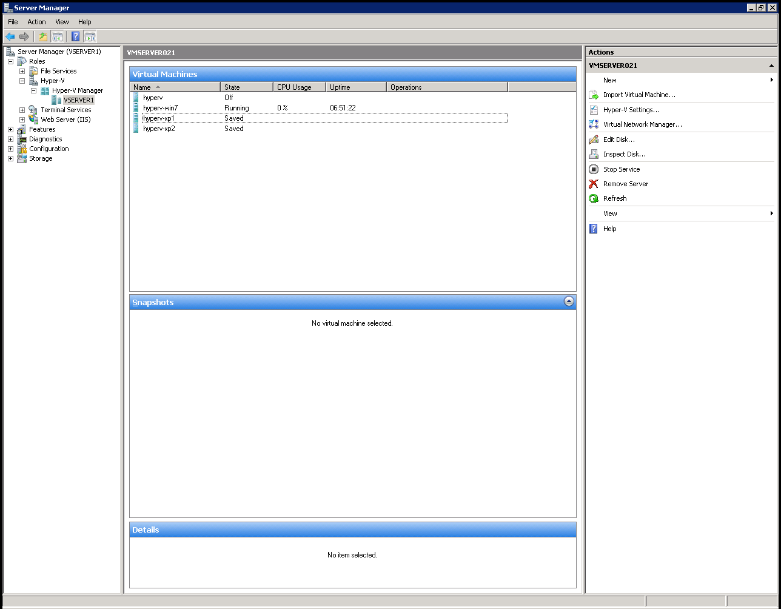Open the View menu in menu bar
The width and height of the screenshot is (781, 609).
point(62,22)
